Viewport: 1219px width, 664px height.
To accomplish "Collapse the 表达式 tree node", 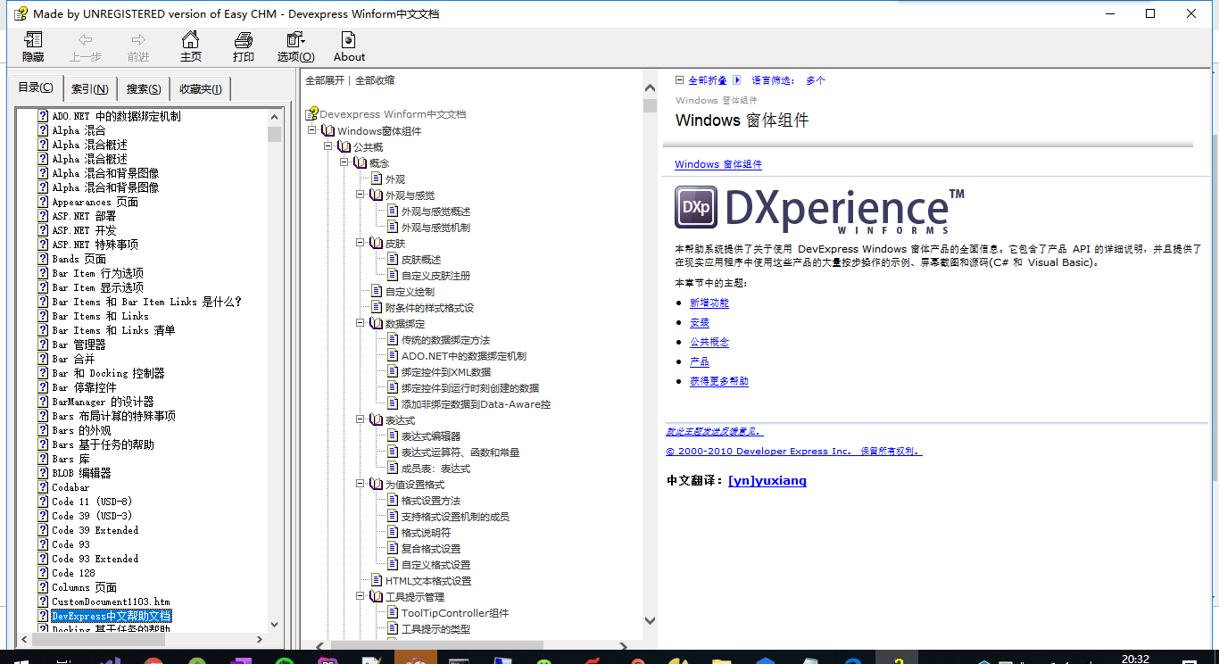I will tap(361, 420).
